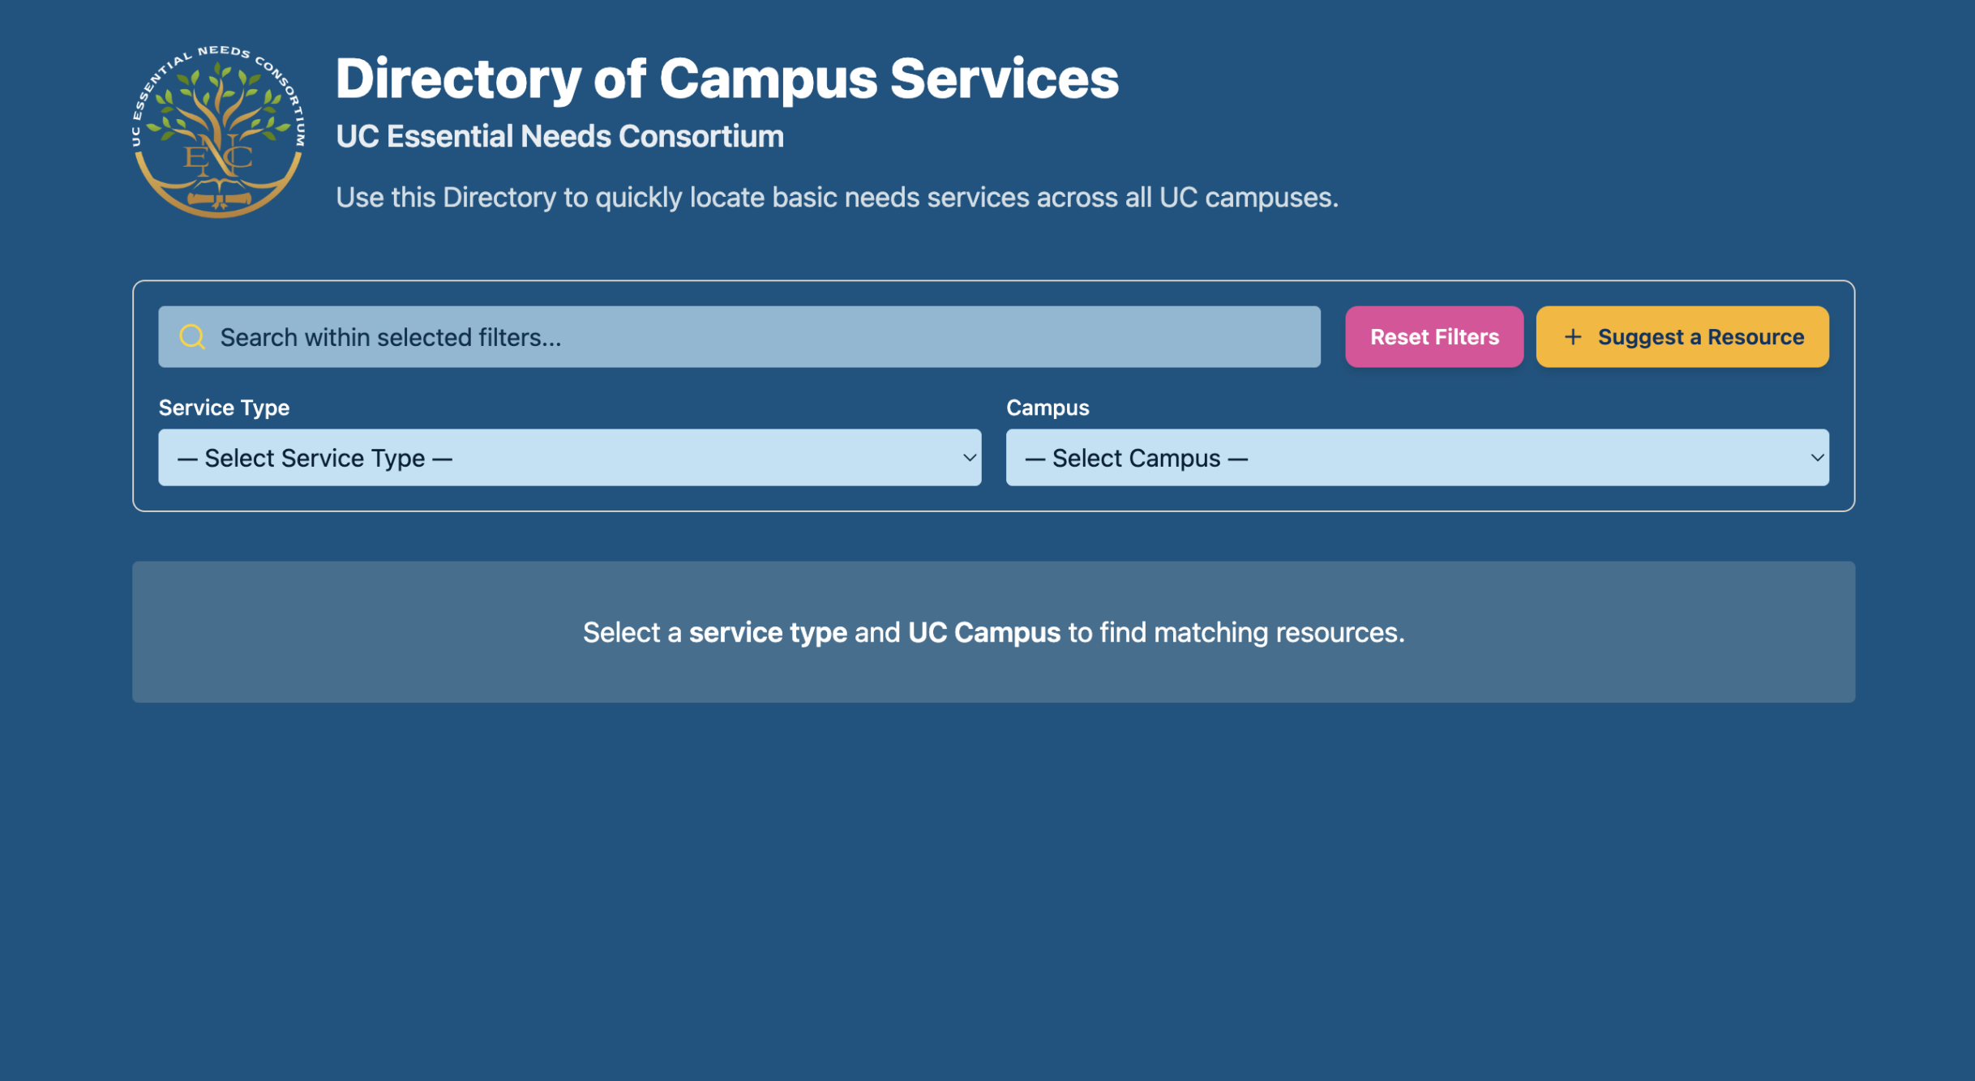Click the UC Essential Needs Consortium logo
The height and width of the screenshot is (1081, 1975).
(x=220, y=130)
